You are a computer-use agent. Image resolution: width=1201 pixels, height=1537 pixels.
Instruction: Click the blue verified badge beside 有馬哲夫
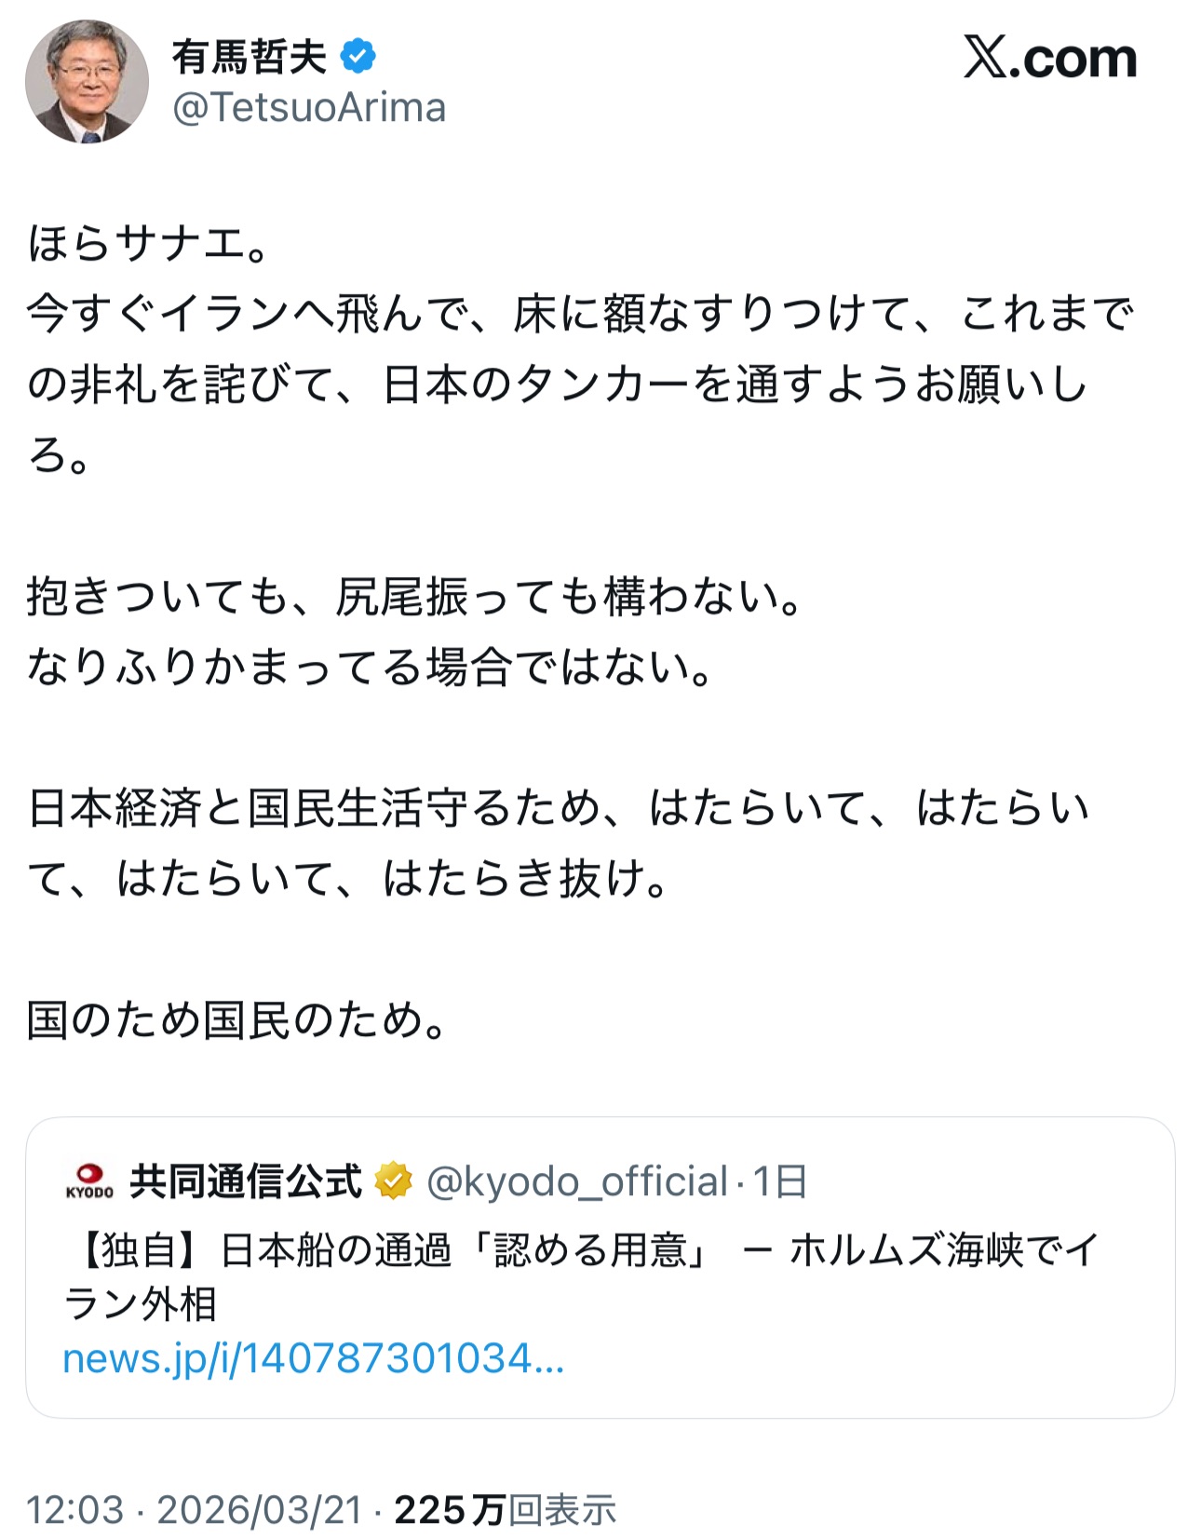(358, 58)
